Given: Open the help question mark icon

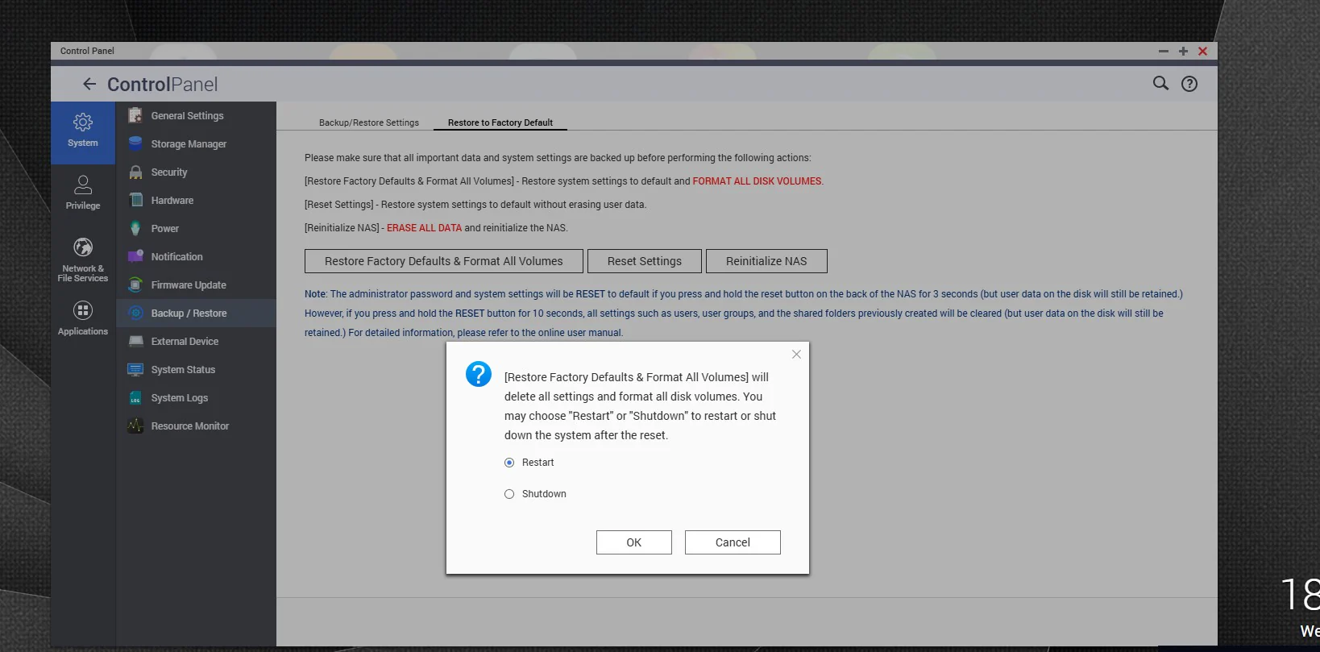Looking at the screenshot, I should [x=1189, y=84].
